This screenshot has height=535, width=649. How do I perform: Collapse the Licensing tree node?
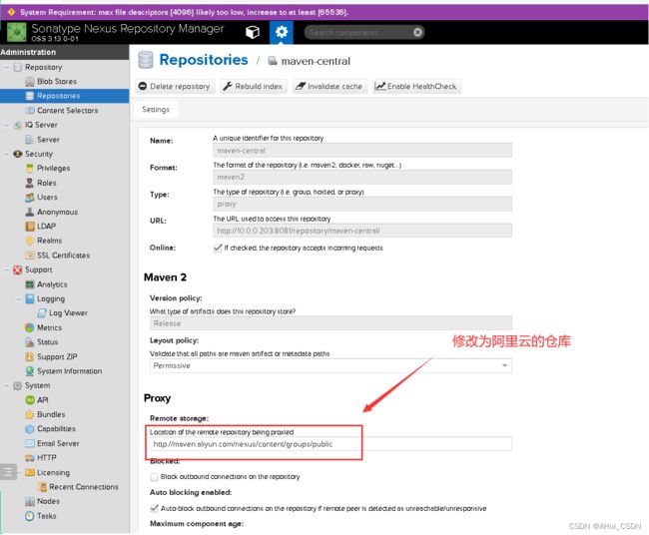(x=19, y=472)
